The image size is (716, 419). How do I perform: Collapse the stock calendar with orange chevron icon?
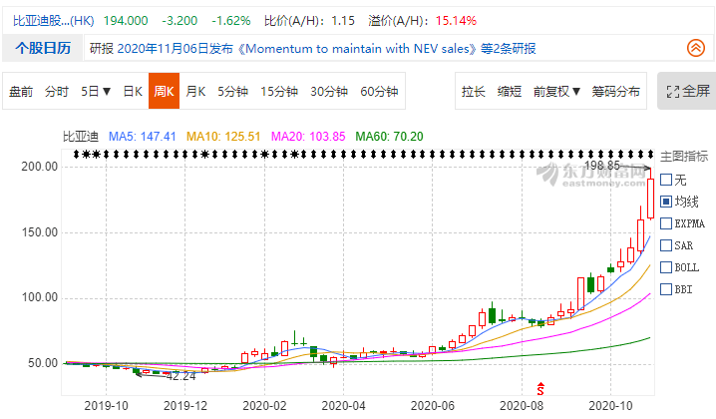[x=696, y=48]
